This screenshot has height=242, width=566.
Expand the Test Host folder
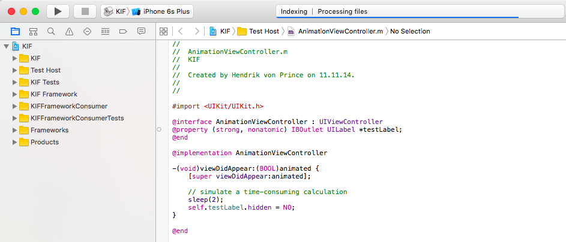coord(14,70)
